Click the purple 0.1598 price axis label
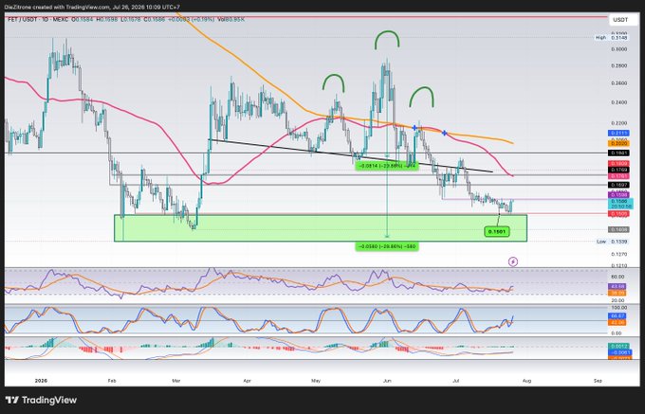Image resolution: width=645 pixels, height=414 pixels. click(x=618, y=194)
